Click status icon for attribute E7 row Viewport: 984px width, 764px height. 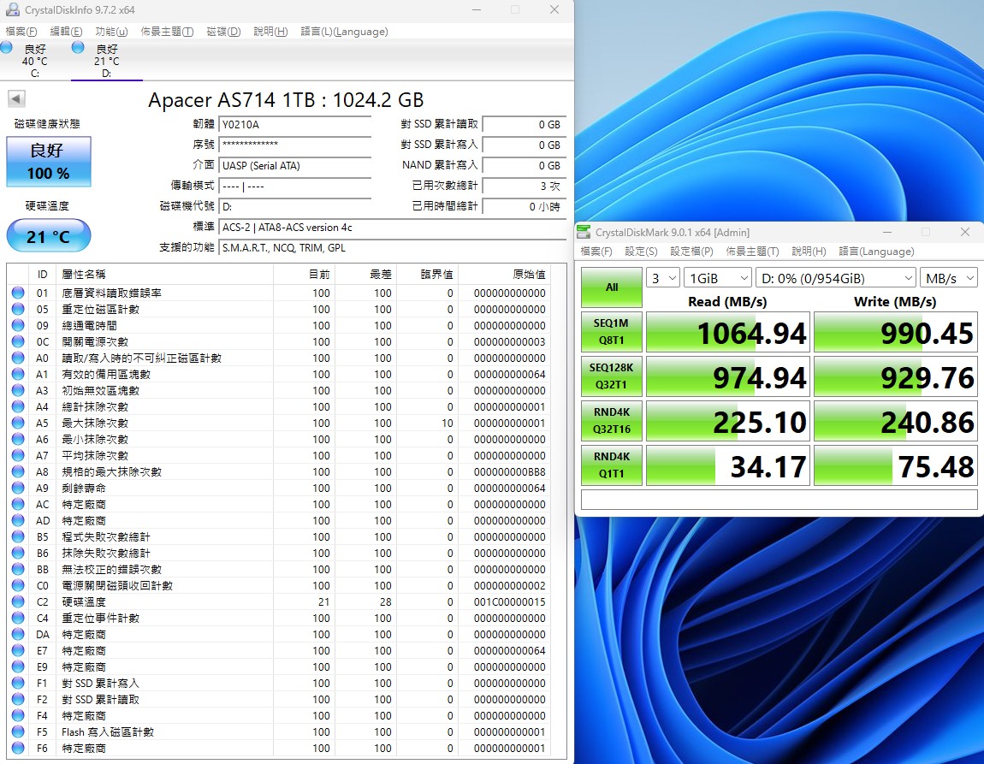(x=18, y=650)
